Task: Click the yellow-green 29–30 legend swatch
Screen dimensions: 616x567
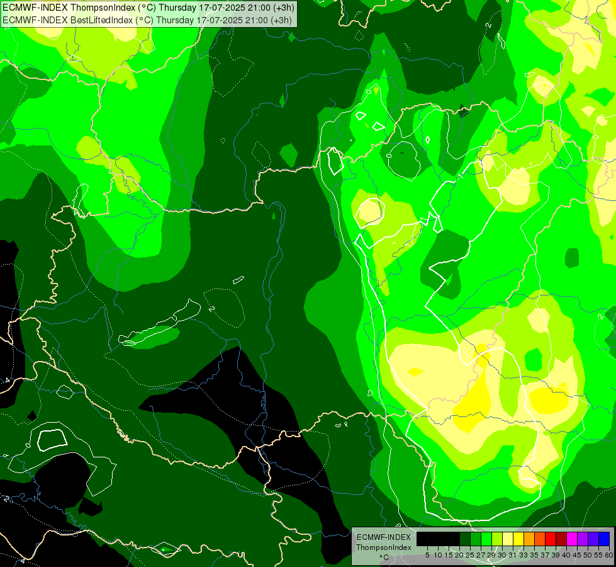Action: [497, 539]
